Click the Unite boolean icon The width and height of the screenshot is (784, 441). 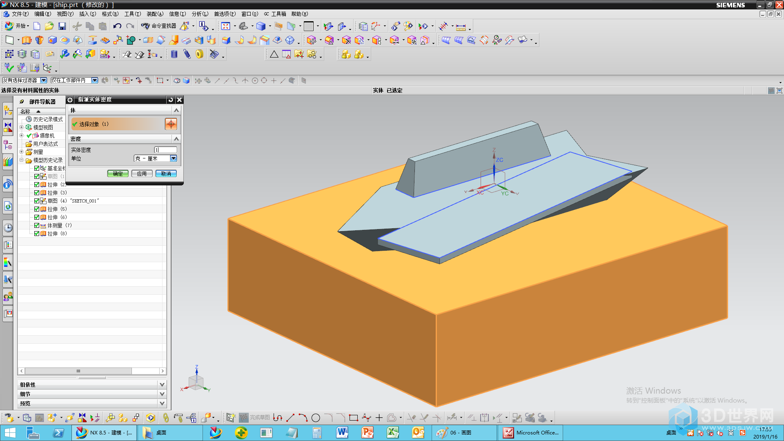pos(131,40)
